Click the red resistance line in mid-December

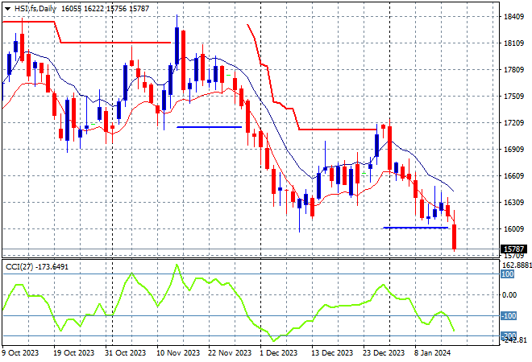tap(339, 129)
